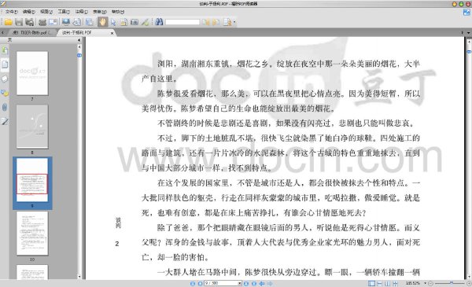Go to first page button
The height and width of the screenshot is (287, 472).
193,283
